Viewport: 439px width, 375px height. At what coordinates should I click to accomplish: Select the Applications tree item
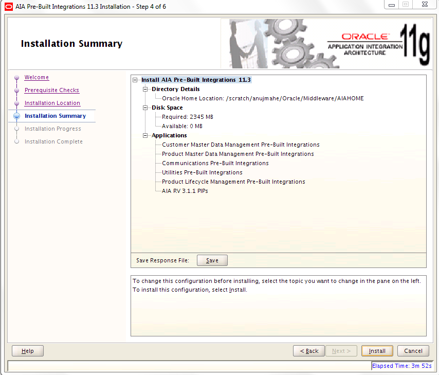pyautogui.click(x=169, y=135)
